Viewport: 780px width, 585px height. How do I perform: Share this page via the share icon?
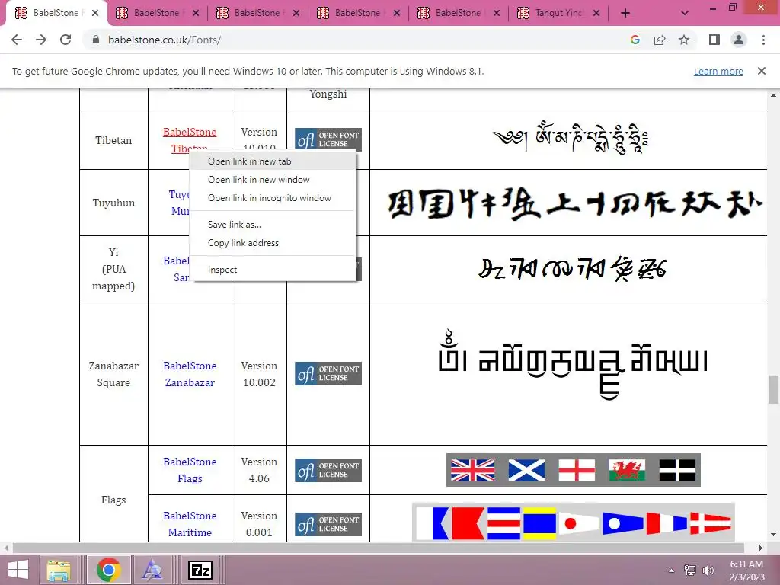[660, 40]
